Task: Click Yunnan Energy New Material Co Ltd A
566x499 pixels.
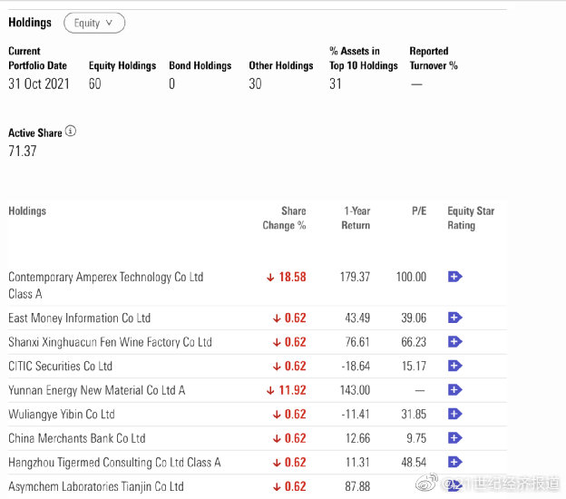Action: coord(97,390)
